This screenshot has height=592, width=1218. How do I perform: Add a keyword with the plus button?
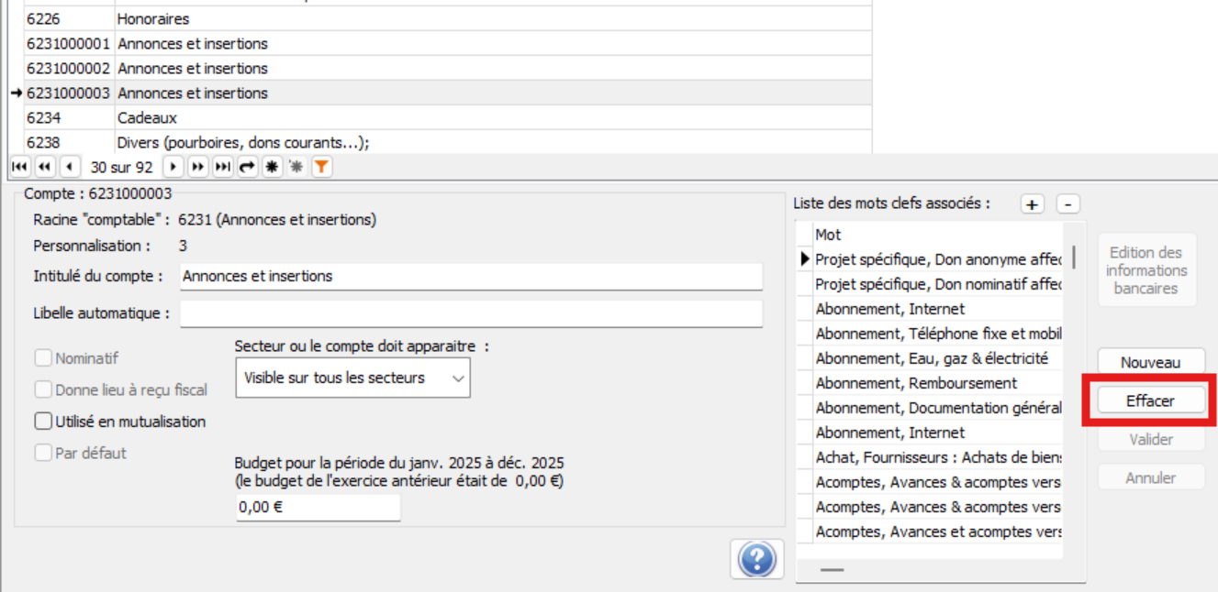(1032, 204)
